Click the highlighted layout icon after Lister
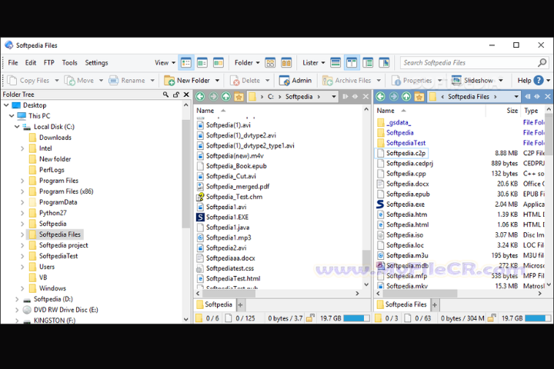 352,63
